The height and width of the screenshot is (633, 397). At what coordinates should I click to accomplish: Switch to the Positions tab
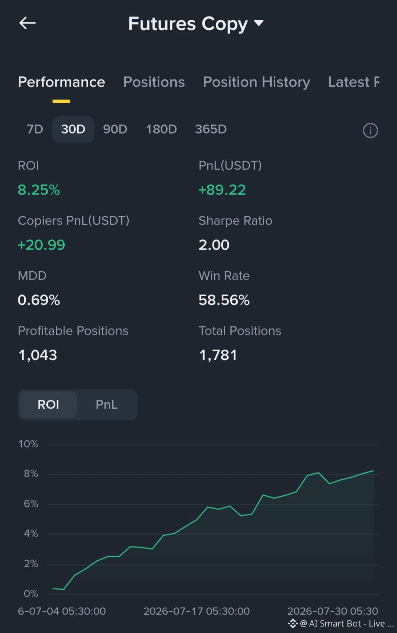click(154, 82)
